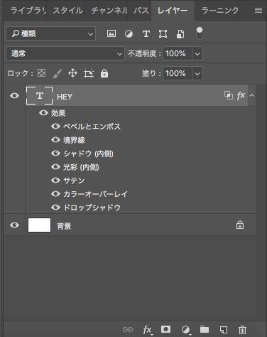Hide the ベベルとエンボス effect
267x337 pixels.
[55, 127]
